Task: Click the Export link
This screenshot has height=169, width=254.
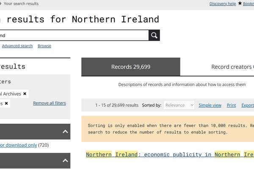Action: 248,105
